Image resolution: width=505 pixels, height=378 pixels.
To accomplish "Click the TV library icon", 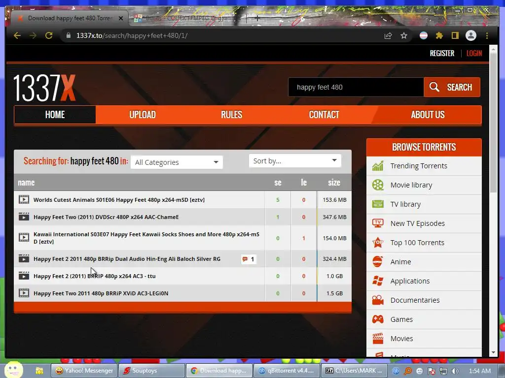I will [x=378, y=204].
